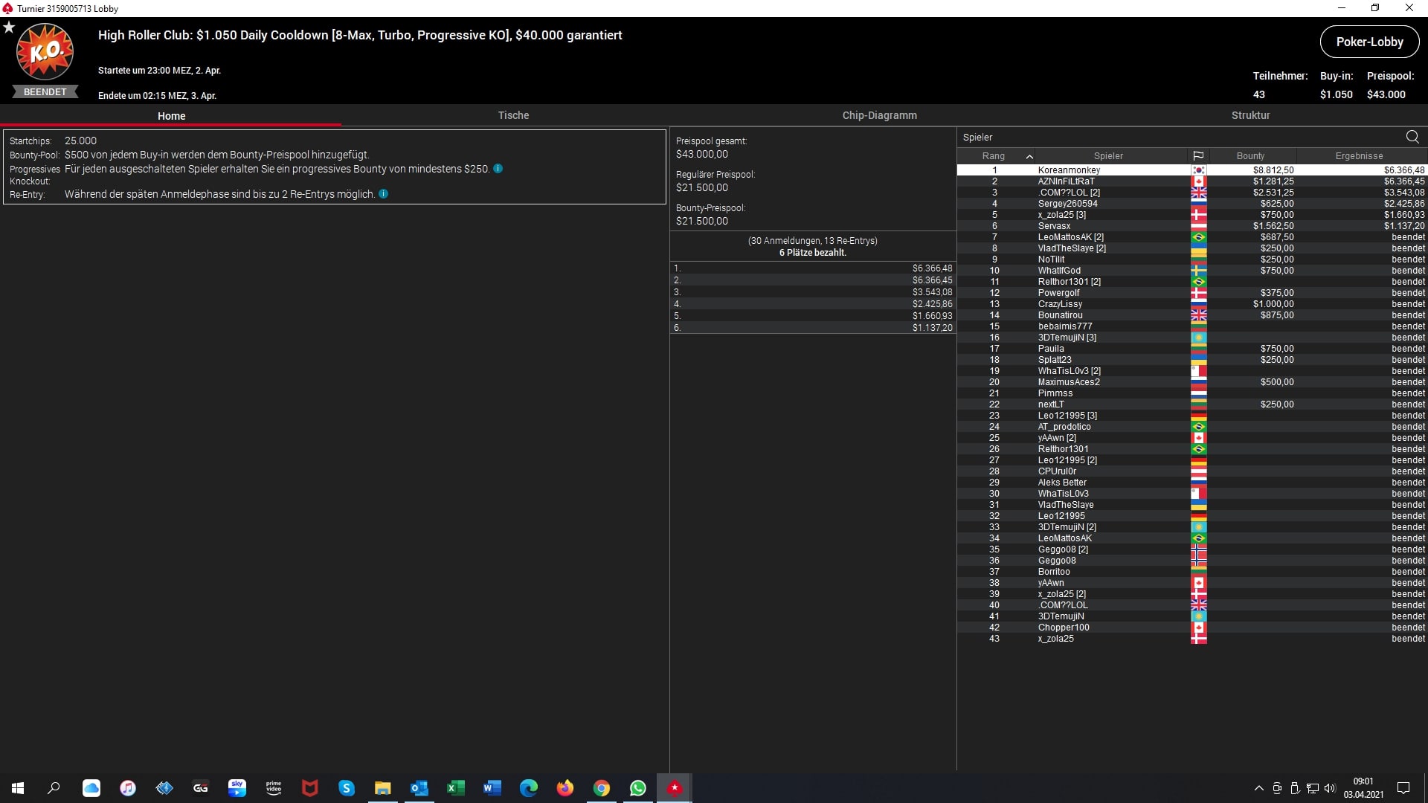Image resolution: width=1428 pixels, height=803 pixels.
Task: Open info icon beside Re-Entry text
Action: (x=384, y=194)
